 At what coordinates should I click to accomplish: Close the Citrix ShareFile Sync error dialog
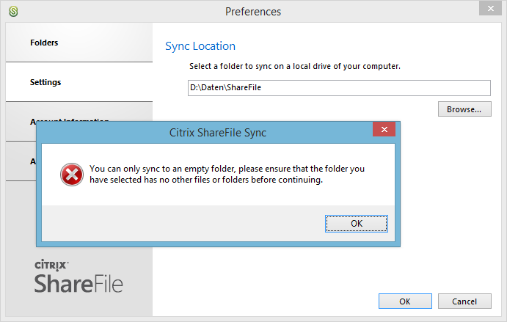coord(384,129)
